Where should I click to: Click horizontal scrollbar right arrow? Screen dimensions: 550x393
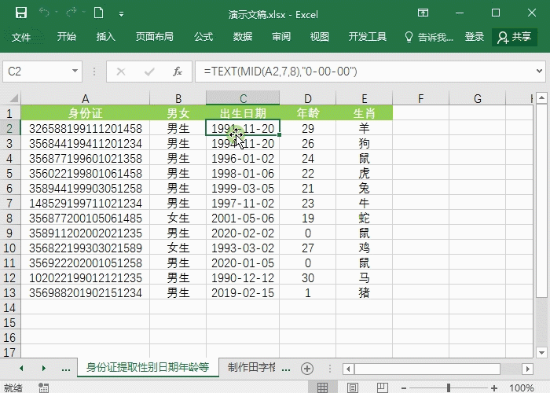click(x=527, y=369)
